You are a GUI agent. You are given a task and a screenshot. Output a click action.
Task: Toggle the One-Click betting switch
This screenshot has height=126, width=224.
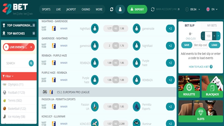tap(191, 34)
